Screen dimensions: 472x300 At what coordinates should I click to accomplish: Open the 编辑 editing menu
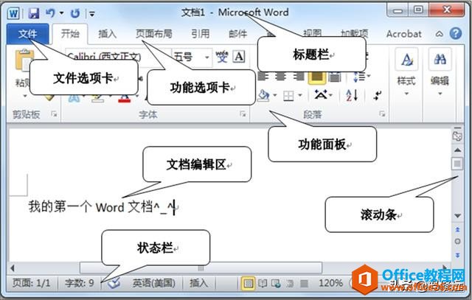click(440, 72)
